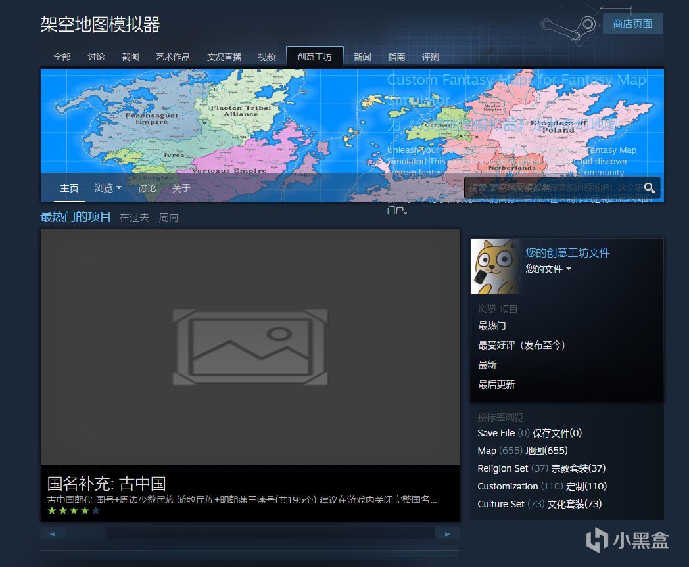Click the 古中国朝代 item description text

(242, 500)
